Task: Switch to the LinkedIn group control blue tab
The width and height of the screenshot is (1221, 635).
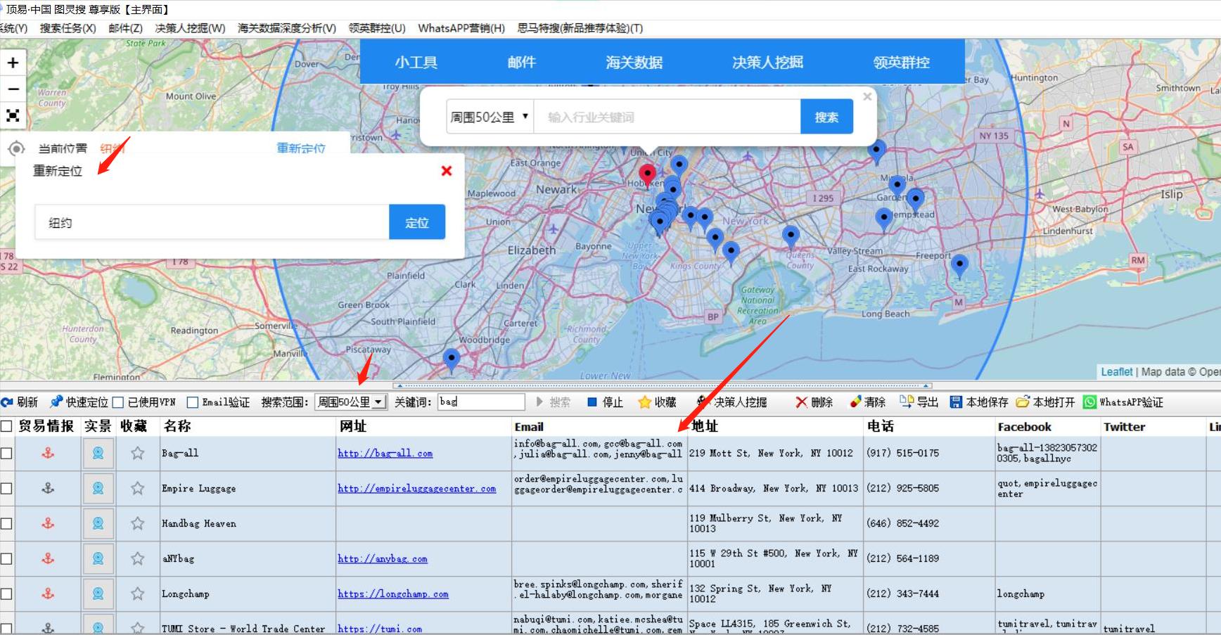Action: point(901,62)
